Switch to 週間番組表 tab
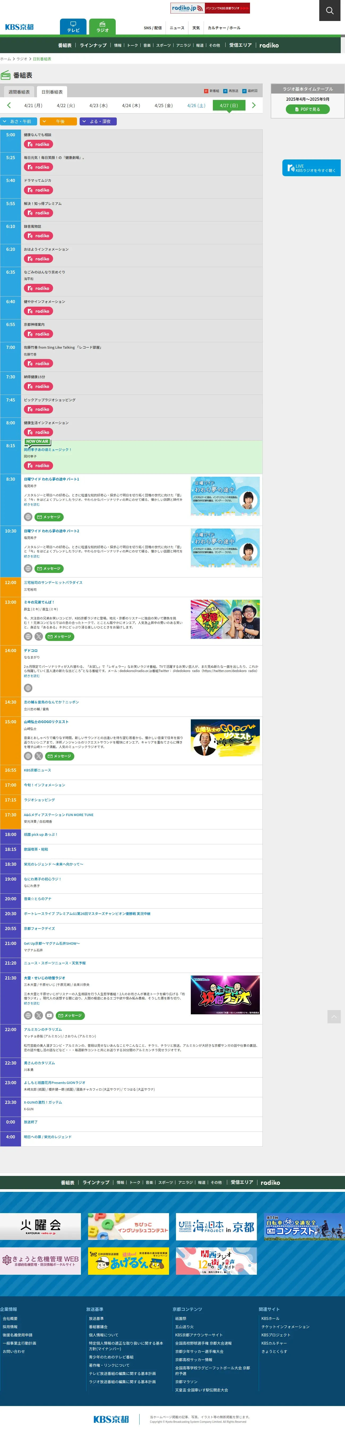Screen dimensions: 345x1431 [19, 92]
